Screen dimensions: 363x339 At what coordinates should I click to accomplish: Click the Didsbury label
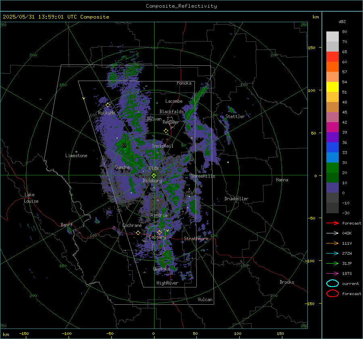(152, 181)
